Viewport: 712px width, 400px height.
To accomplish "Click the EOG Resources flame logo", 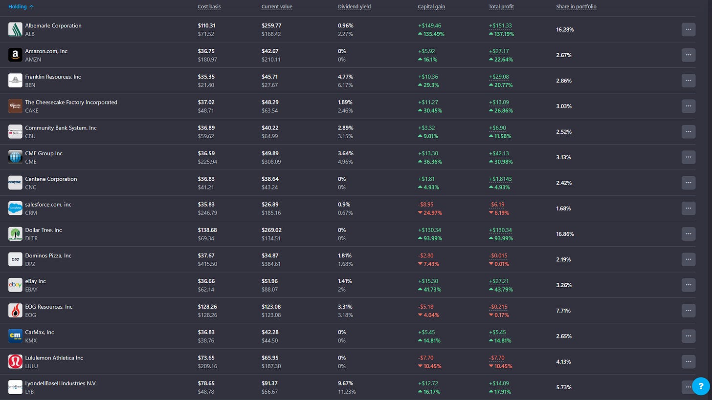I will (15, 311).
